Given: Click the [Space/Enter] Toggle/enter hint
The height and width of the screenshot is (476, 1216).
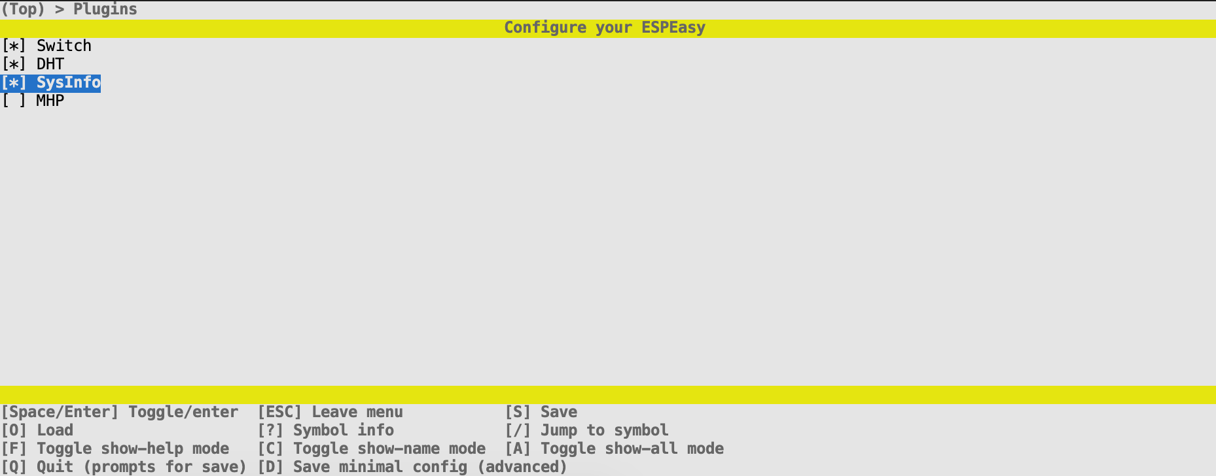Looking at the screenshot, I should point(120,412).
